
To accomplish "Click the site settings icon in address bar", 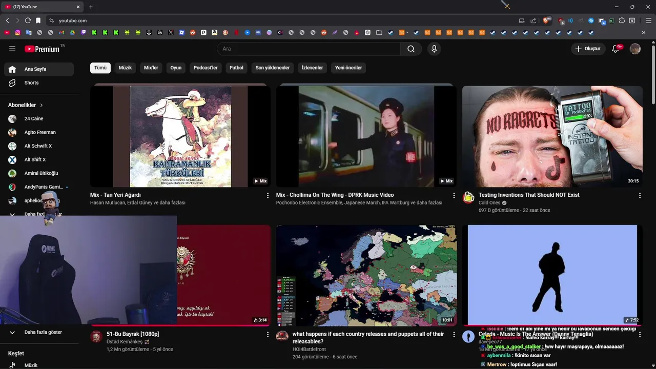I will coord(51,20).
